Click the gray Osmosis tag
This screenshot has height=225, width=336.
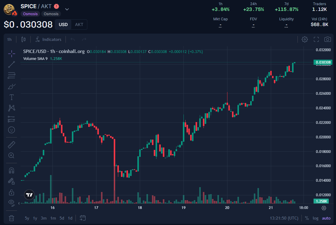pos(51,14)
